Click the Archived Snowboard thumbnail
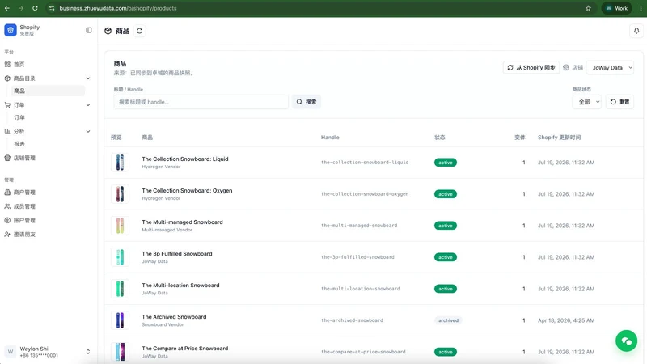The height and width of the screenshot is (364, 647). [x=120, y=320]
